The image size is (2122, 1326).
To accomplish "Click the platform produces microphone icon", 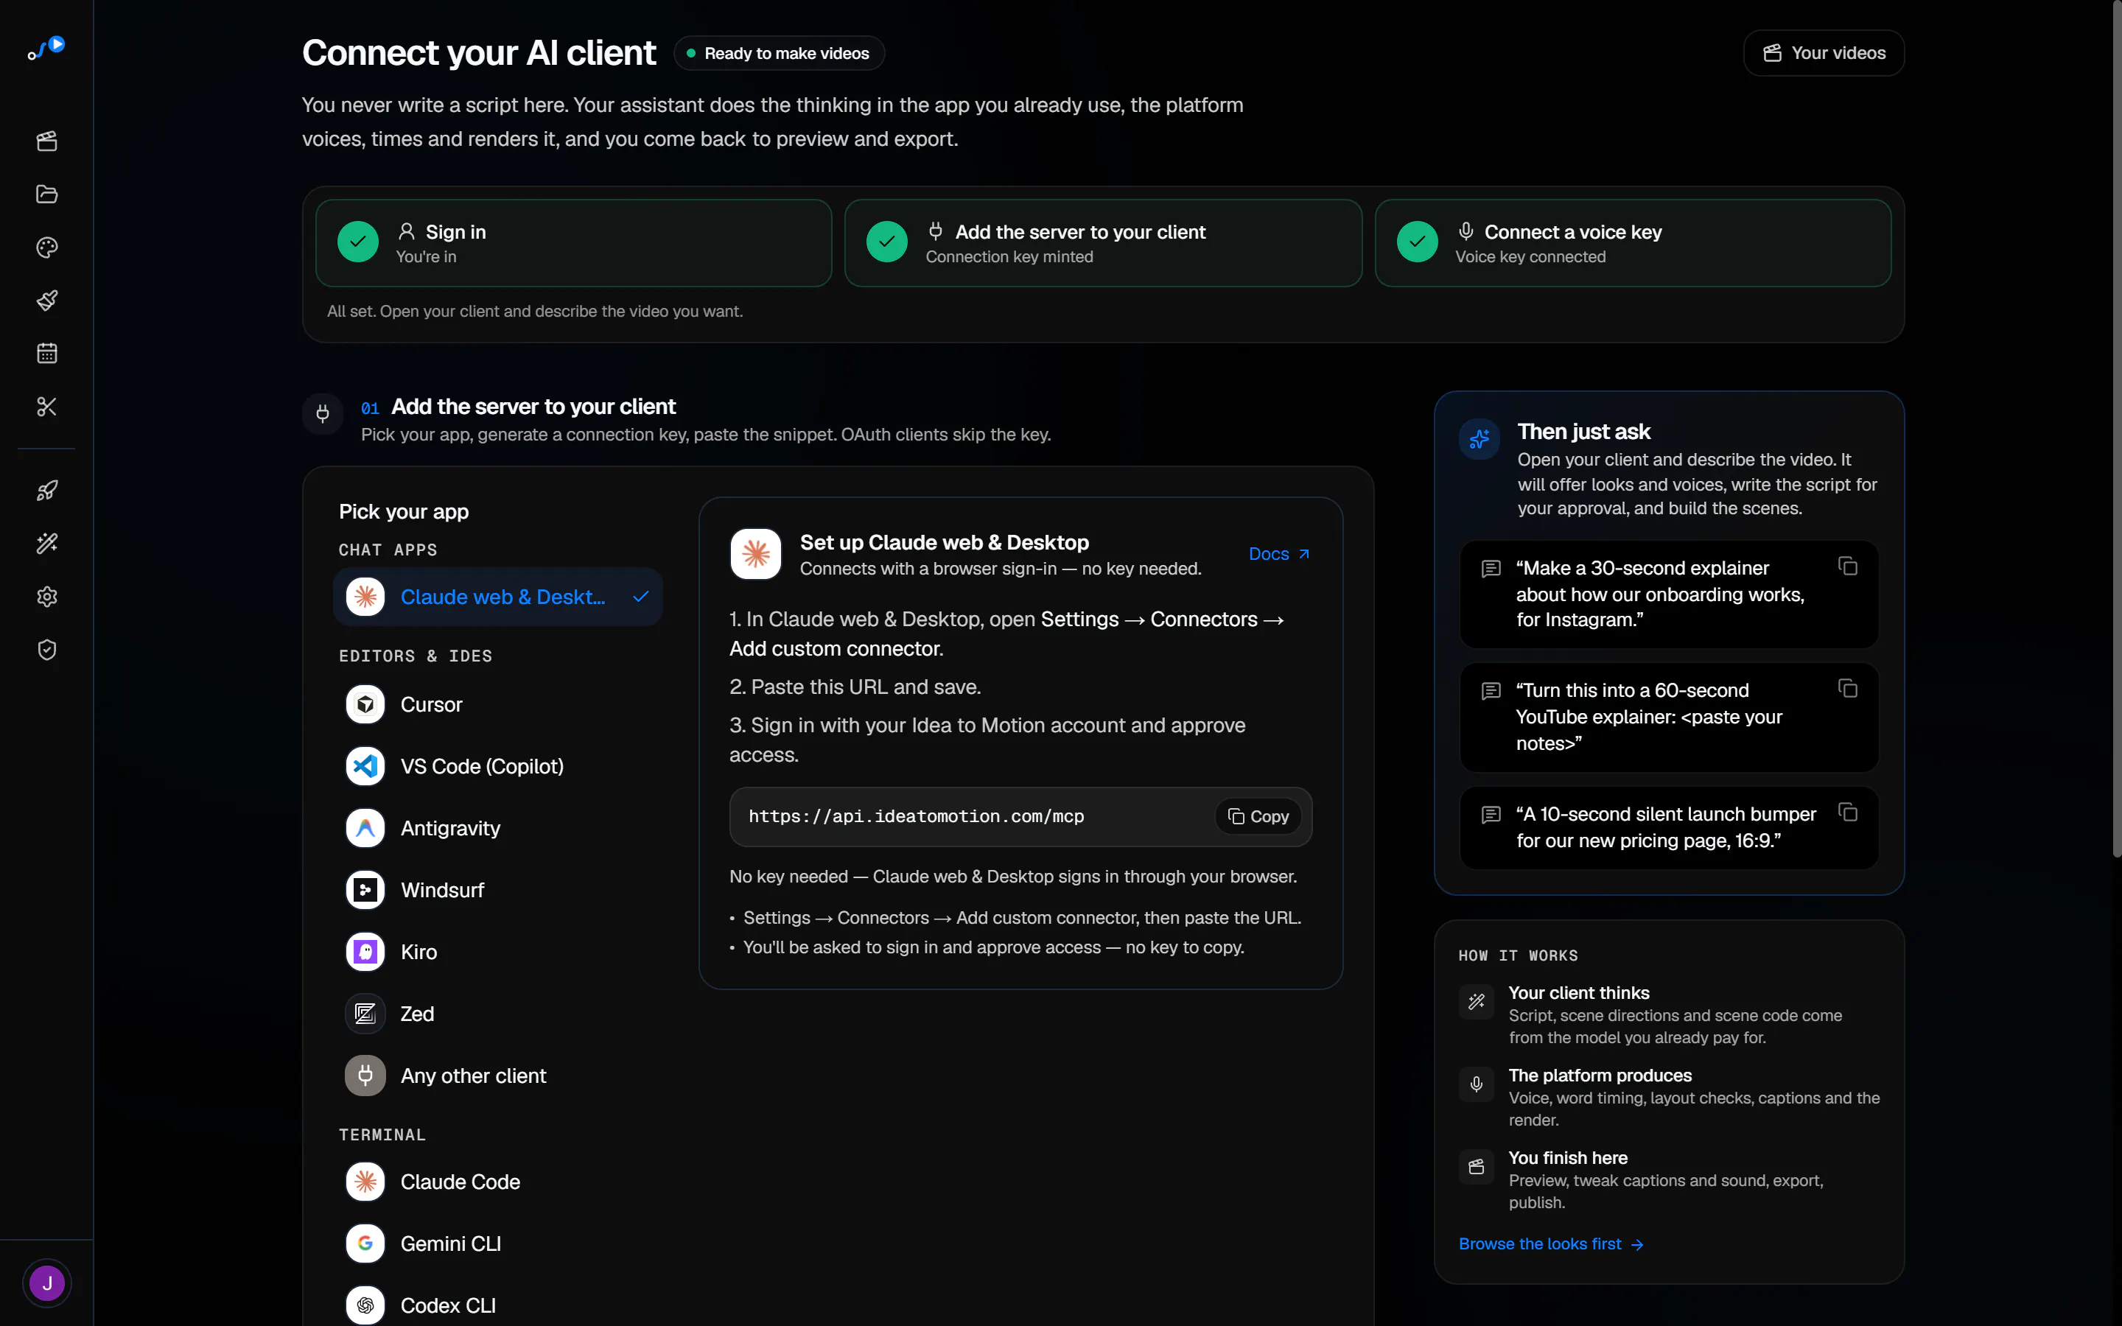I will tap(1477, 1084).
